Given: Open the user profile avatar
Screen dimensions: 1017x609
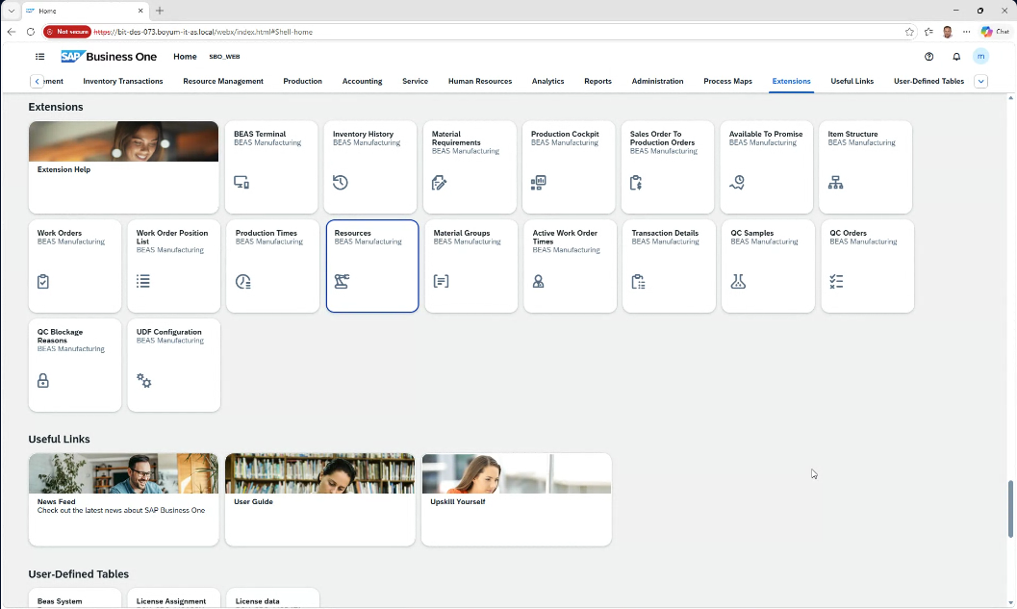Looking at the screenshot, I should (x=980, y=57).
